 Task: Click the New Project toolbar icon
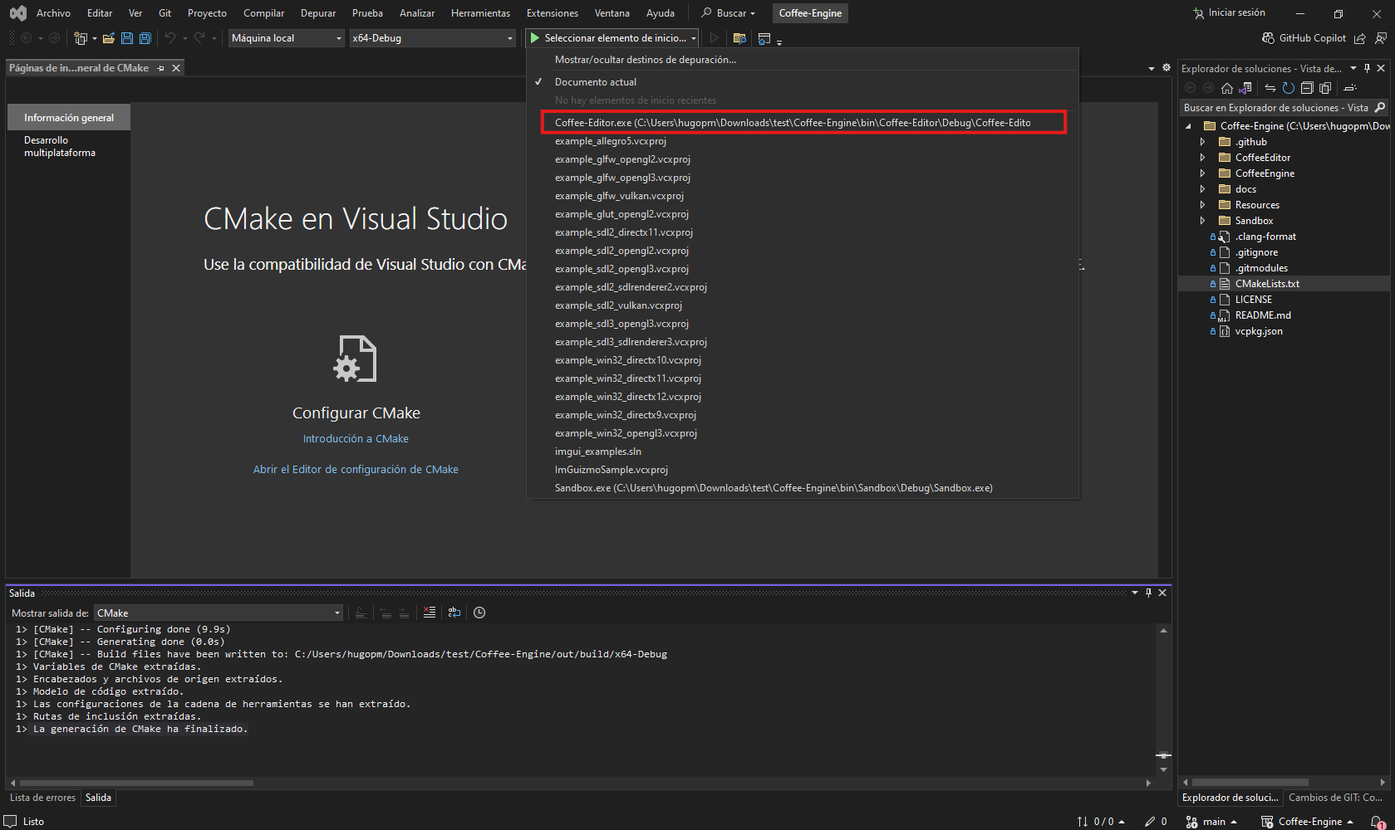tap(81, 38)
